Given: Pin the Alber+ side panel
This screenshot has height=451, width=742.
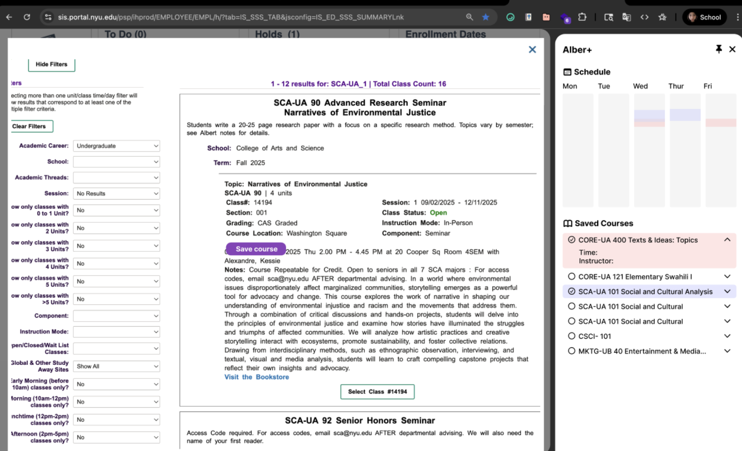Looking at the screenshot, I should (718, 49).
